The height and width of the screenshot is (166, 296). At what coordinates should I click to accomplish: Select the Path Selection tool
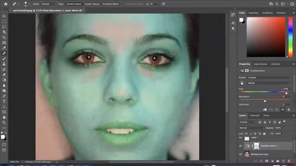coord(4,107)
